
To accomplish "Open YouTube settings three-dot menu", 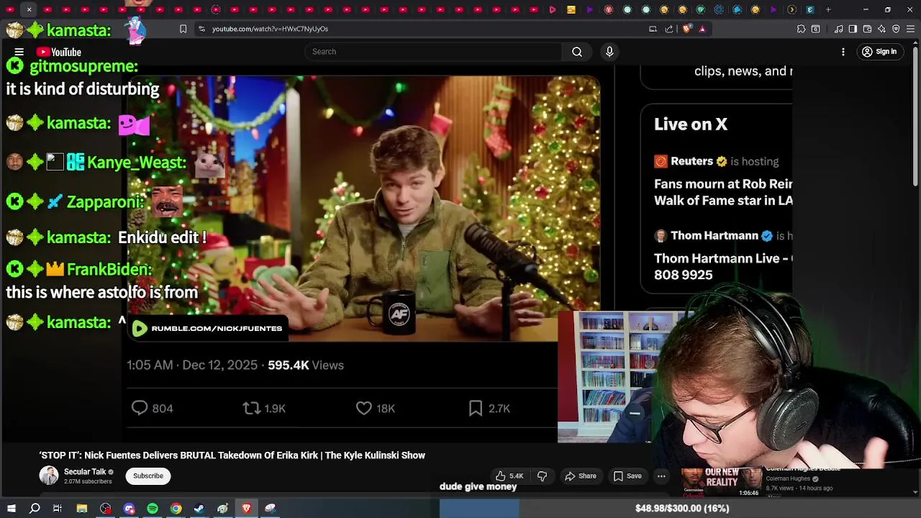I will pyautogui.click(x=843, y=52).
